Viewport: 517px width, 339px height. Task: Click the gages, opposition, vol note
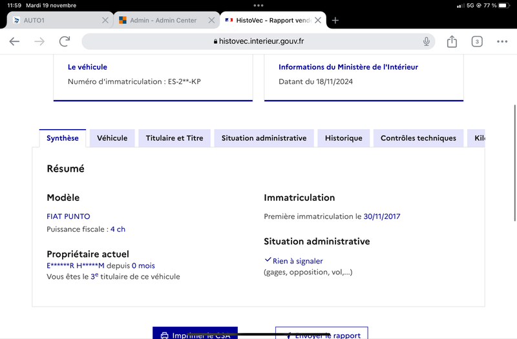[x=308, y=272]
